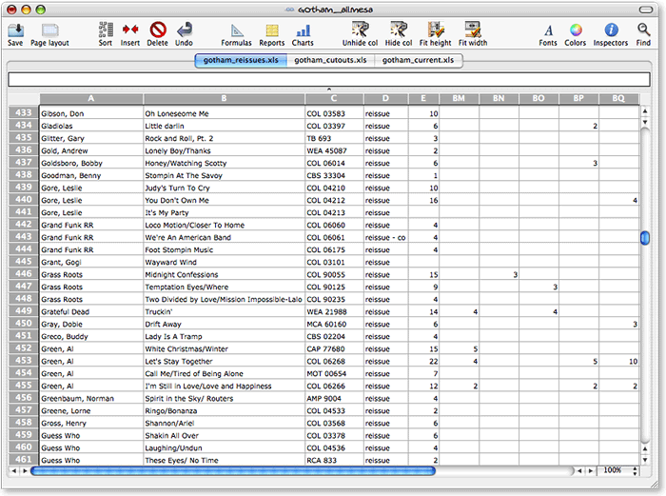Select column BM header
The image size is (666, 496).
point(459,99)
